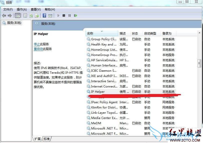Click the gear icon of Internet Connection service

tap(89, 86)
